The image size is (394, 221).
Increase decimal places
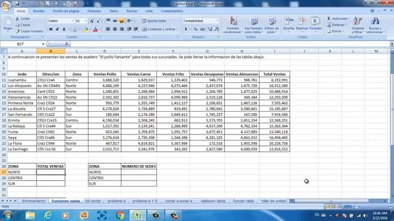pyautogui.click(x=210, y=29)
